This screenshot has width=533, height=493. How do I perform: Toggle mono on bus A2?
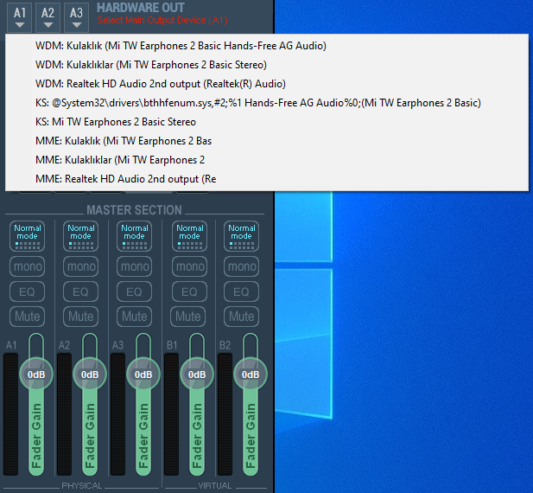[81, 266]
